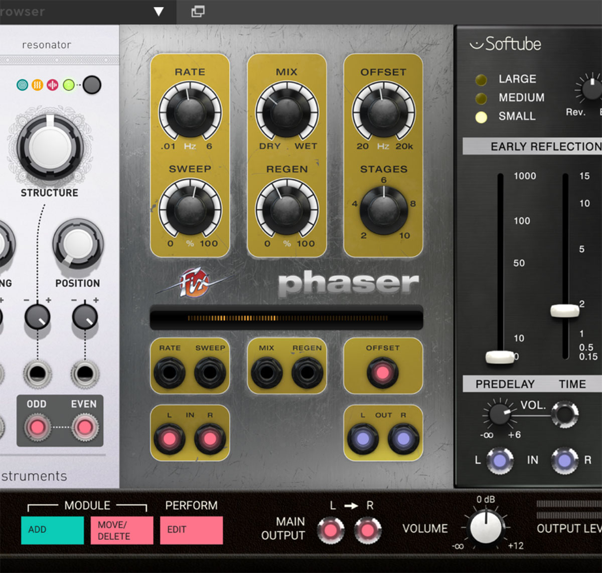Click the SWEEP modulation input jack
602x573 pixels.
[x=210, y=373]
